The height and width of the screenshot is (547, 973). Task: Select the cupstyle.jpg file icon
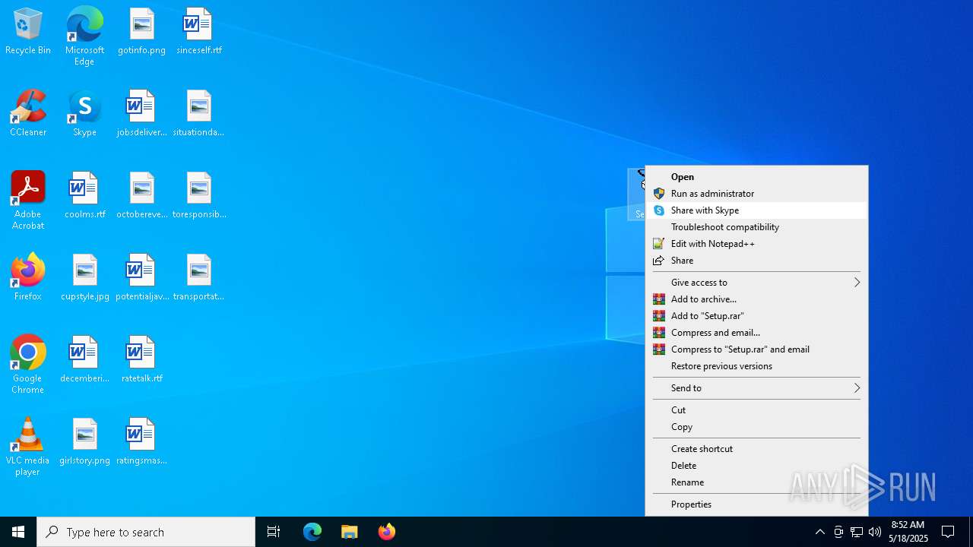click(x=84, y=278)
